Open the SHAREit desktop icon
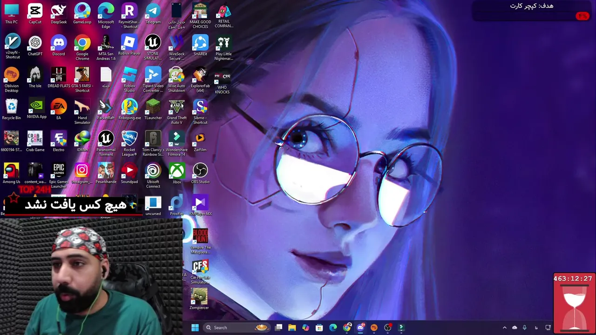Screen dimensions: 596x335 coord(200,46)
